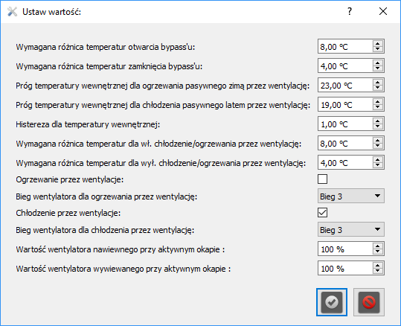Click the question mark help icon

[350, 11]
